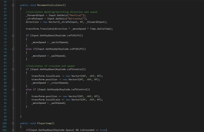Click _walkSpeed on line 80

57,56
